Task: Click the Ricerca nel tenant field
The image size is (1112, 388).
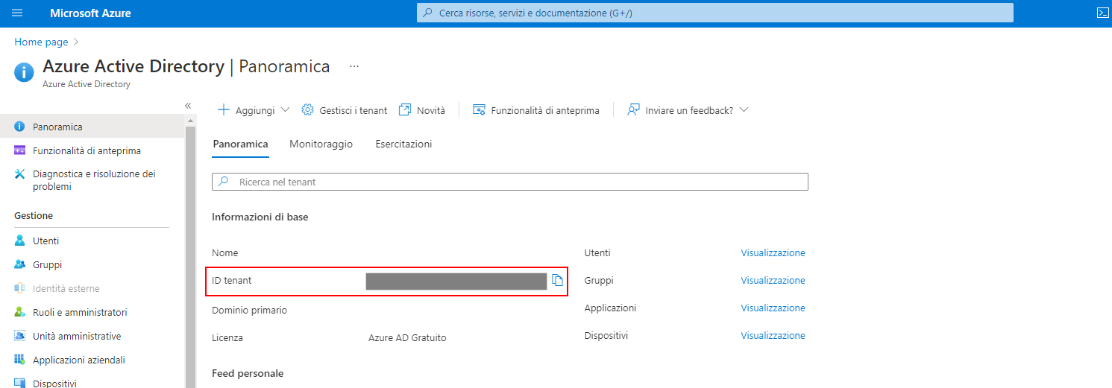Action: pos(509,182)
